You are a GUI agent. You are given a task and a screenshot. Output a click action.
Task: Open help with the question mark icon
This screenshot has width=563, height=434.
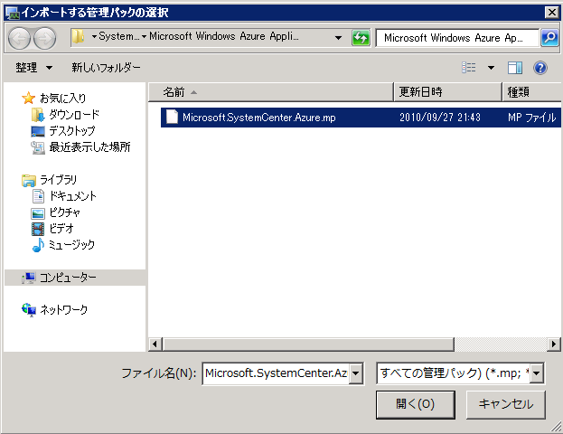pos(540,68)
